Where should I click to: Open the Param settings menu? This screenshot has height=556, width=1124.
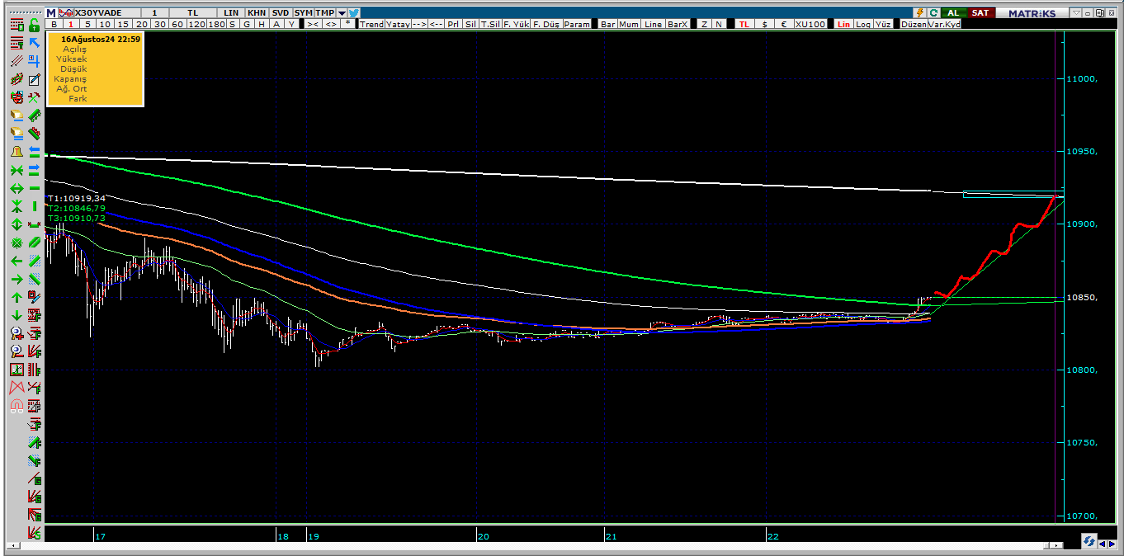click(x=578, y=24)
